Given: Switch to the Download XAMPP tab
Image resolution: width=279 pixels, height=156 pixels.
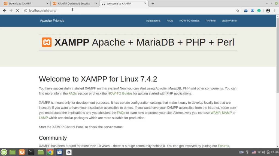Looking at the screenshot, I should click(x=26, y=3).
